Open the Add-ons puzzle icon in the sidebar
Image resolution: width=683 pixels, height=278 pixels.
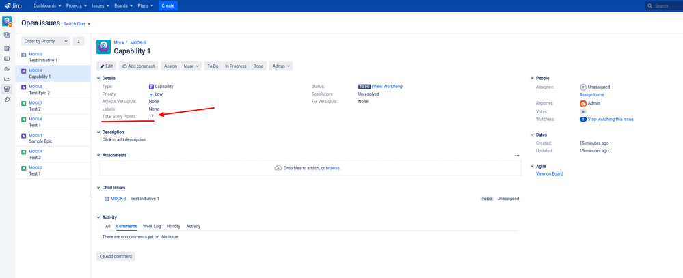click(x=7, y=100)
